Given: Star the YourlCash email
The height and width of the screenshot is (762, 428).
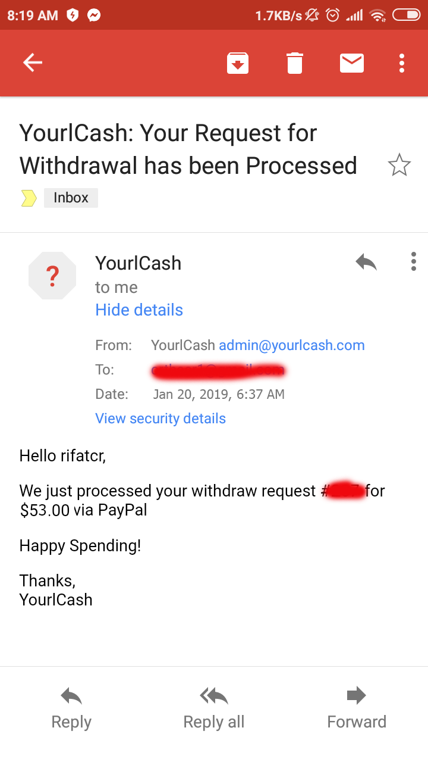Looking at the screenshot, I should point(399,165).
